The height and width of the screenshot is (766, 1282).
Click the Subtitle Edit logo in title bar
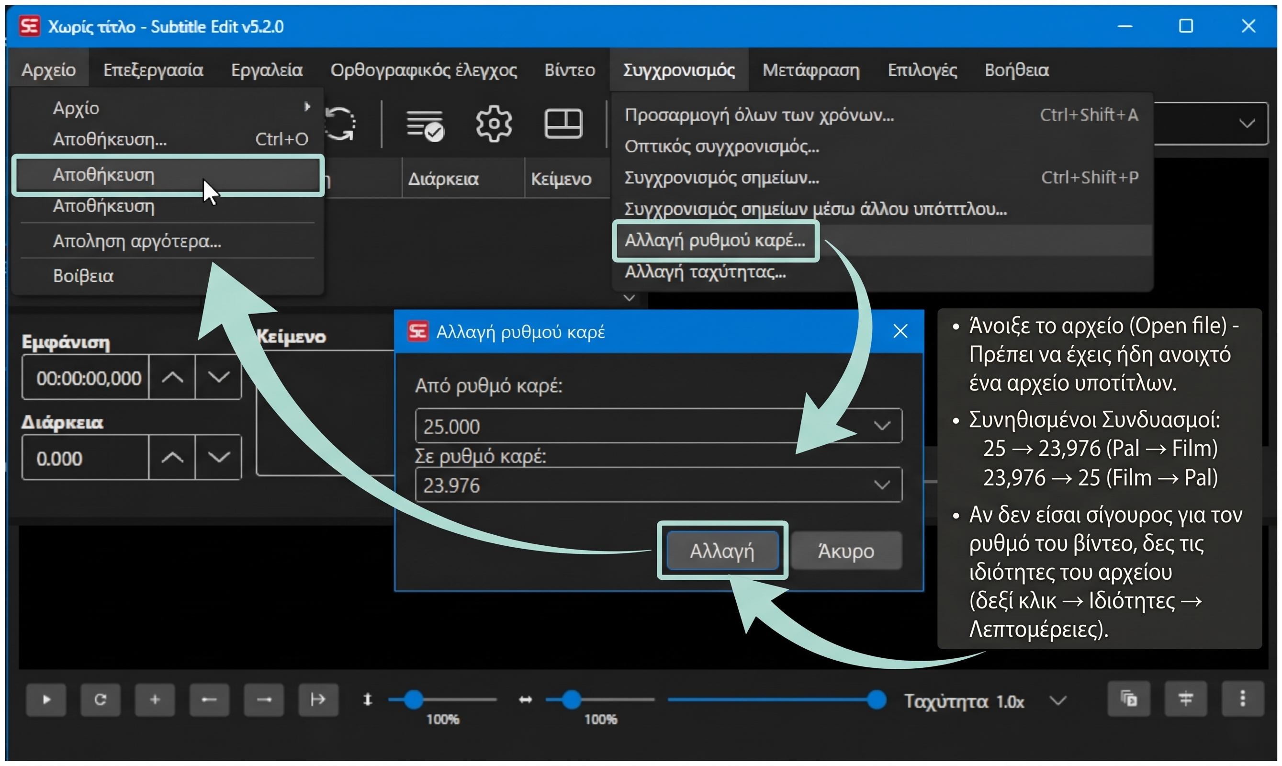coord(29,26)
